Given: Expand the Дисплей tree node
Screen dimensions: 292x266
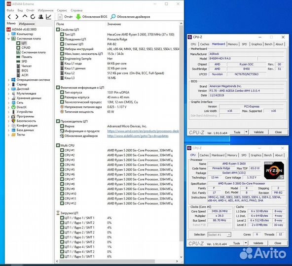Looking at the screenshot, I should tap(8, 89).
